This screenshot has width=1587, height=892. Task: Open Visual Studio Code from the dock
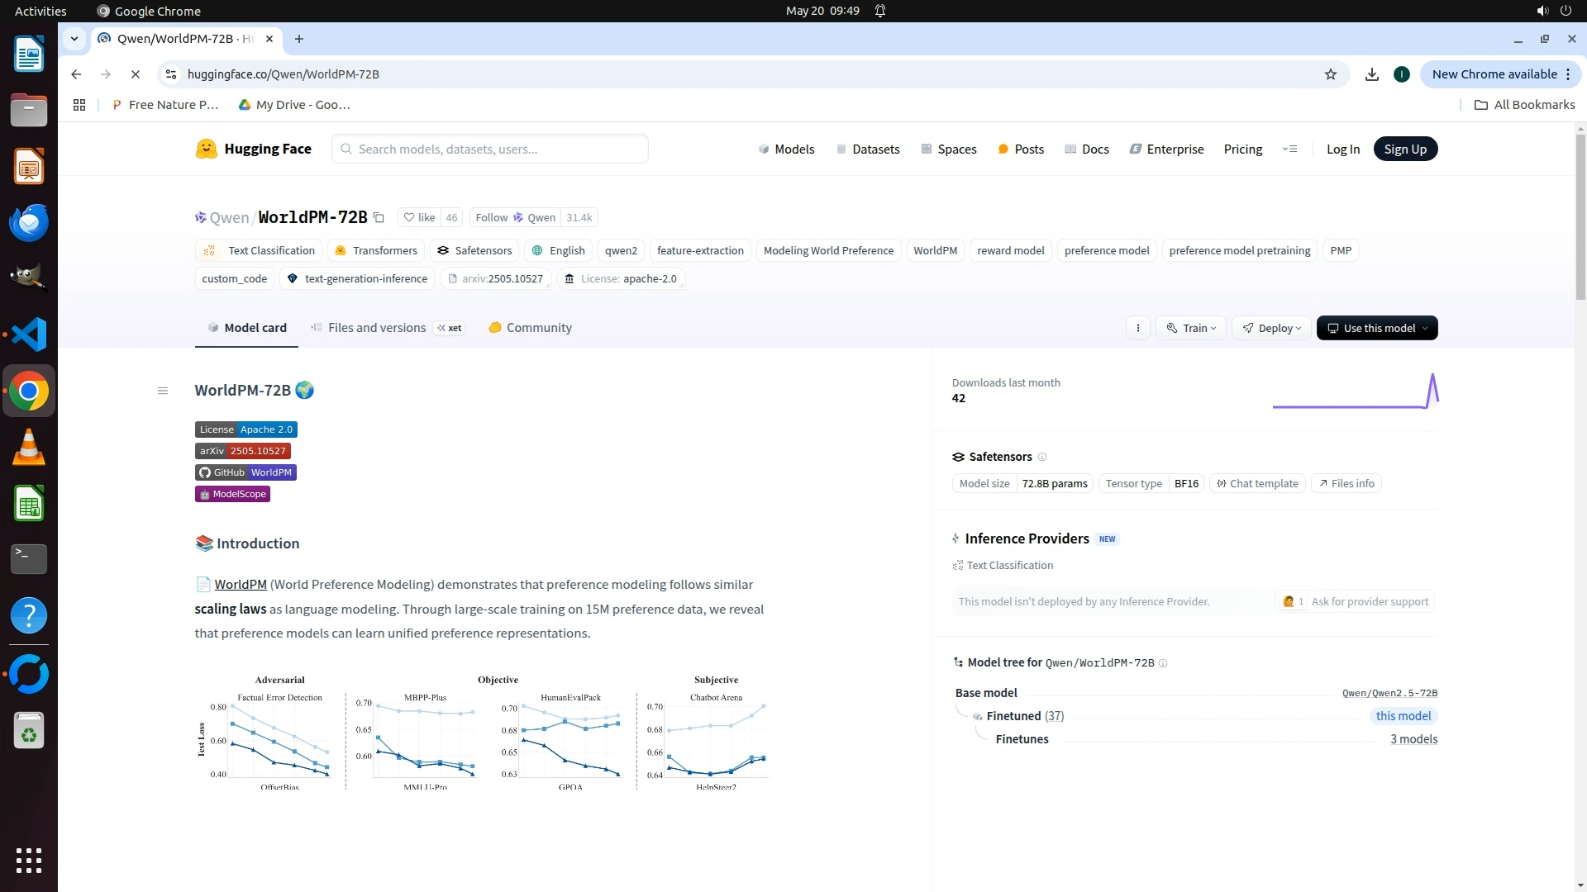[29, 334]
